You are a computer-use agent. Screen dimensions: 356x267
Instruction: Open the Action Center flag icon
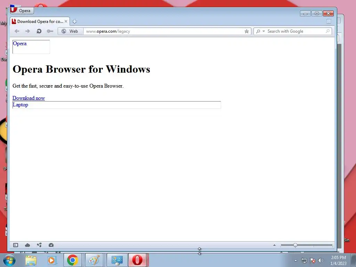pos(313,260)
